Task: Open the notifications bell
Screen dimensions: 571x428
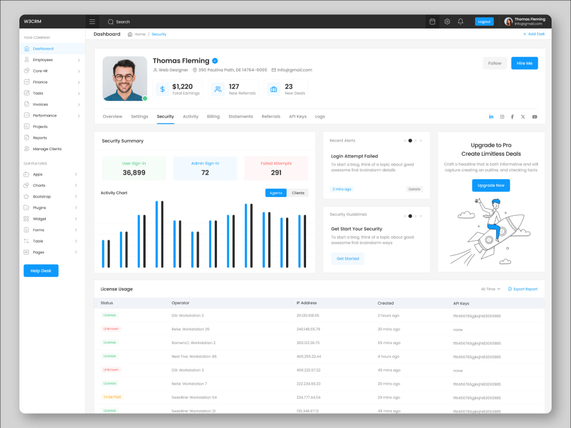Action: (461, 22)
